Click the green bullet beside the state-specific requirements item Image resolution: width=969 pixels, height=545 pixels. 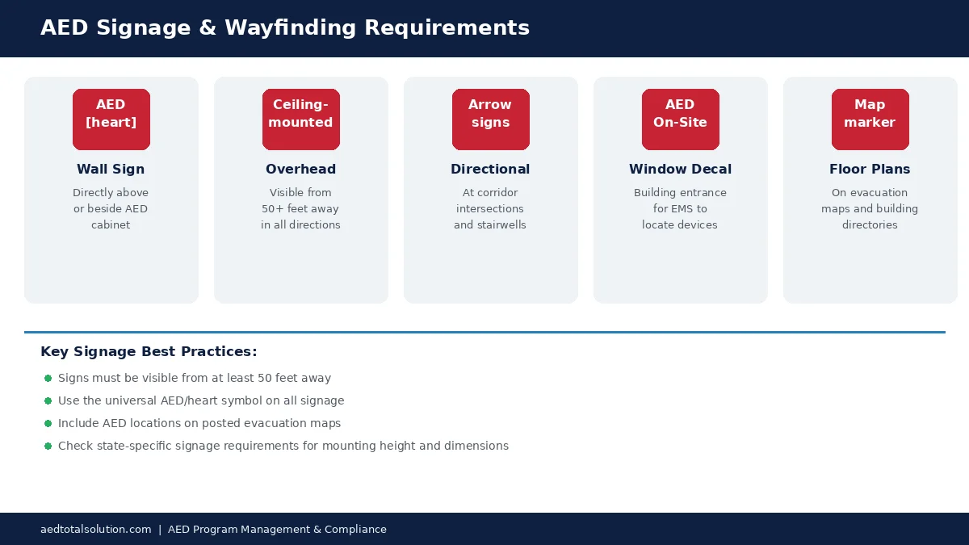(48, 445)
